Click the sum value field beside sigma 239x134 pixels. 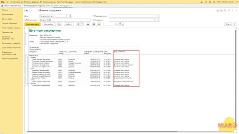pos(110,24)
